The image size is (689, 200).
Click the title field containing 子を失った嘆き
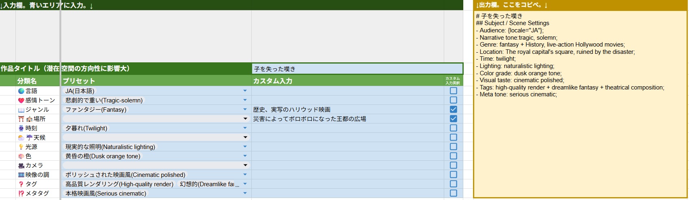pyautogui.click(x=357, y=69)
